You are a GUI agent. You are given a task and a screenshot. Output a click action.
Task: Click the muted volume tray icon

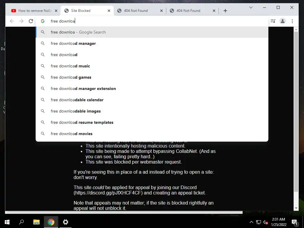click(265, 222)
